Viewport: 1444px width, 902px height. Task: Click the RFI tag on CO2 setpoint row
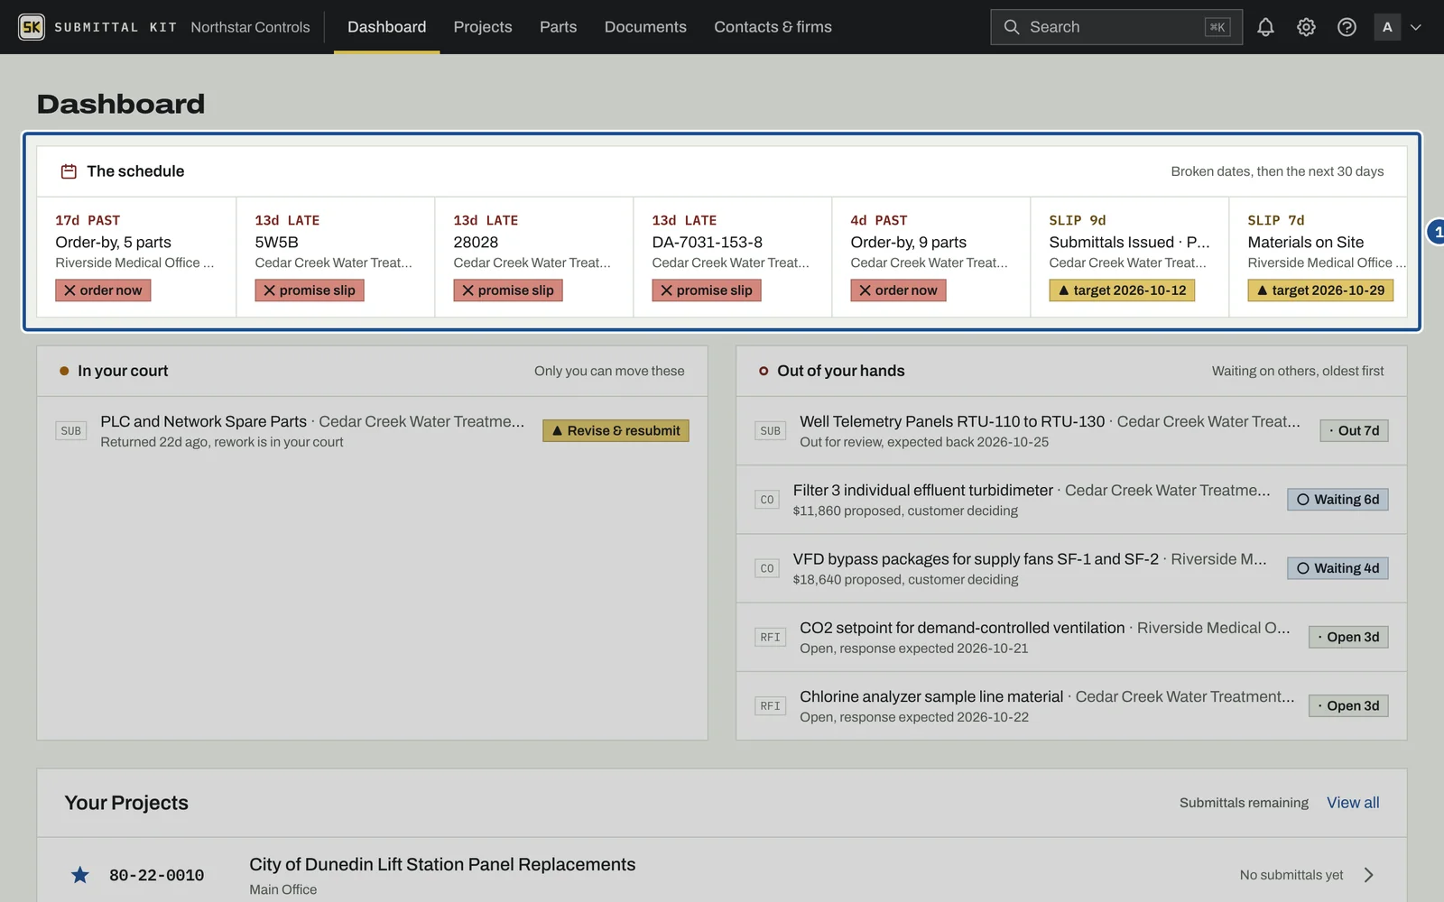[x=771, y=637]
